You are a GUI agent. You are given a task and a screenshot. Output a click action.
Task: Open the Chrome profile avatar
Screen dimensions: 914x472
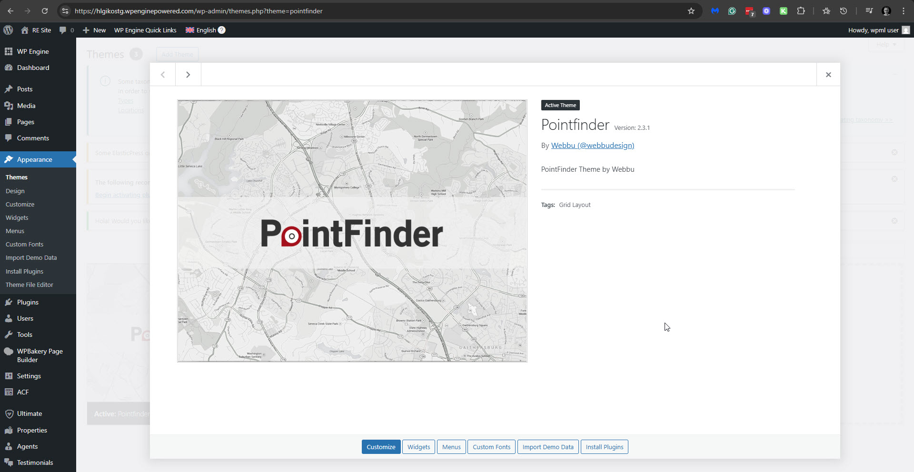coord(886,11)
